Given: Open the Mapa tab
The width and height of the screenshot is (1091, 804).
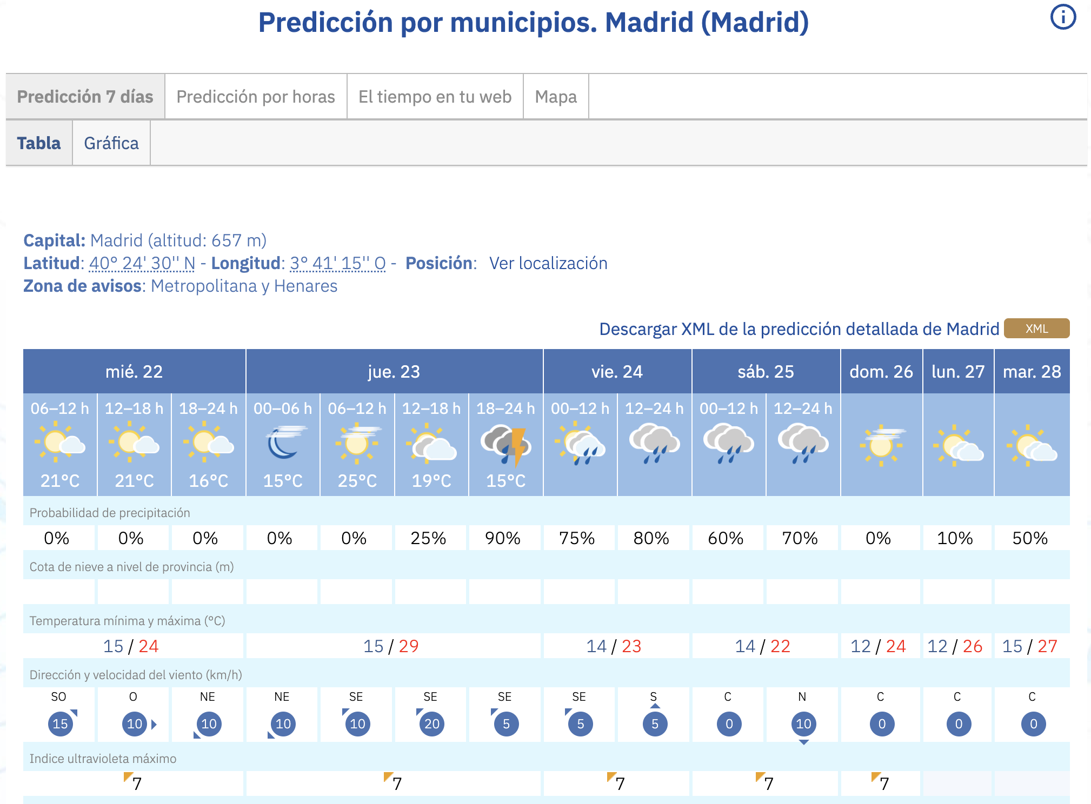Looking at the screenshot, I should (556, 97).
